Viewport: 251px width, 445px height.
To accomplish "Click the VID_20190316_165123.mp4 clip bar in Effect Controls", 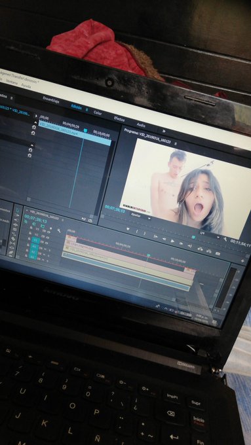I will (75, 133).
